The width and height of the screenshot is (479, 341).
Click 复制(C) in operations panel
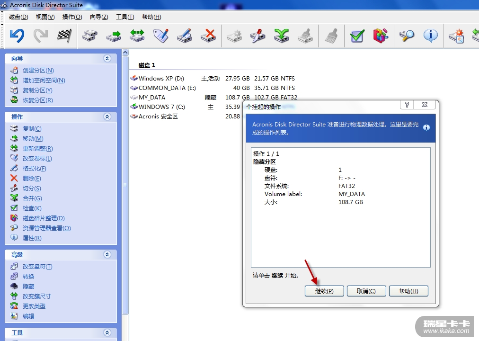32,129
